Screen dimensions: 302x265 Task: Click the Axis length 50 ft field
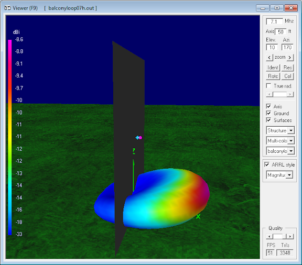pos(281,32)
